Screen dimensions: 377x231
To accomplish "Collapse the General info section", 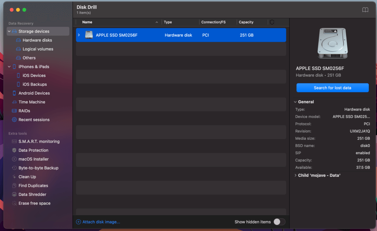I will (296, 102).
